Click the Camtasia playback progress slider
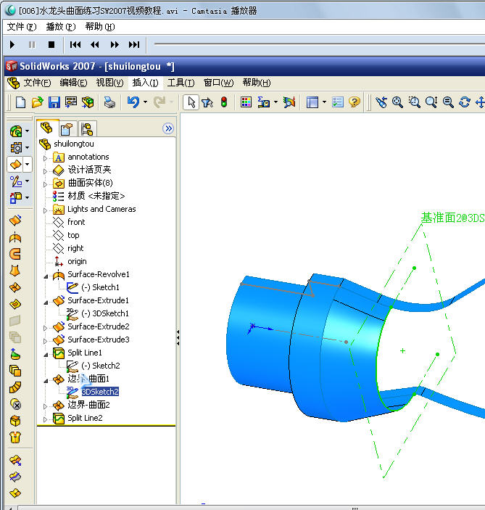The image size is (485, 510). click(x=320, y=44)
